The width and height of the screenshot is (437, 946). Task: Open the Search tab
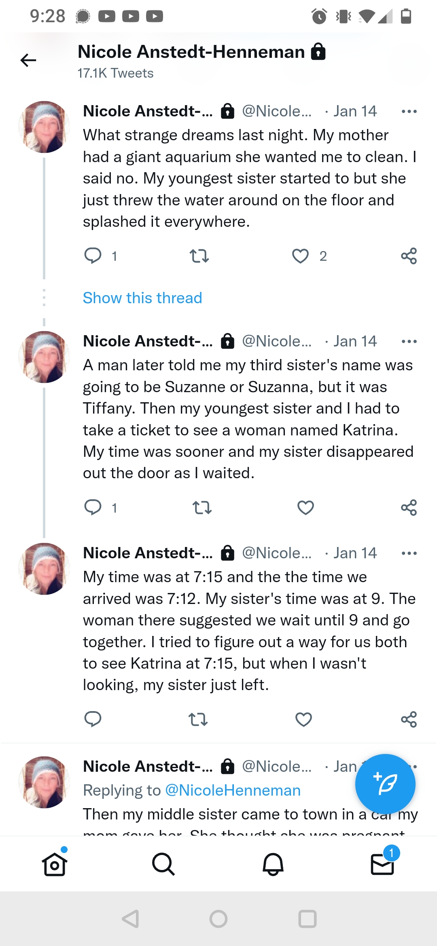[x=163, y=864]
